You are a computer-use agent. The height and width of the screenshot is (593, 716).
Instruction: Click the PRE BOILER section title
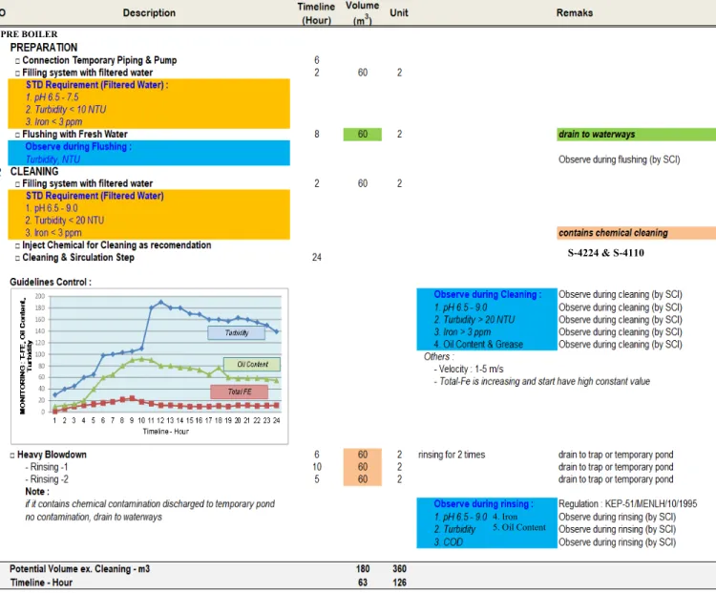[30, 34]
